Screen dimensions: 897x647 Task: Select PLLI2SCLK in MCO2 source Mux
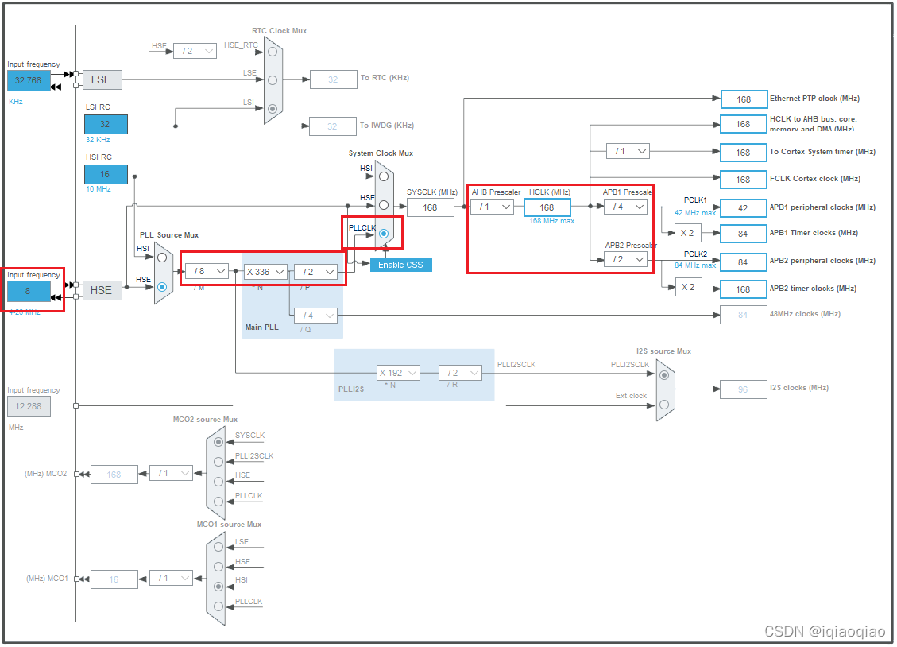pos(218,462)
